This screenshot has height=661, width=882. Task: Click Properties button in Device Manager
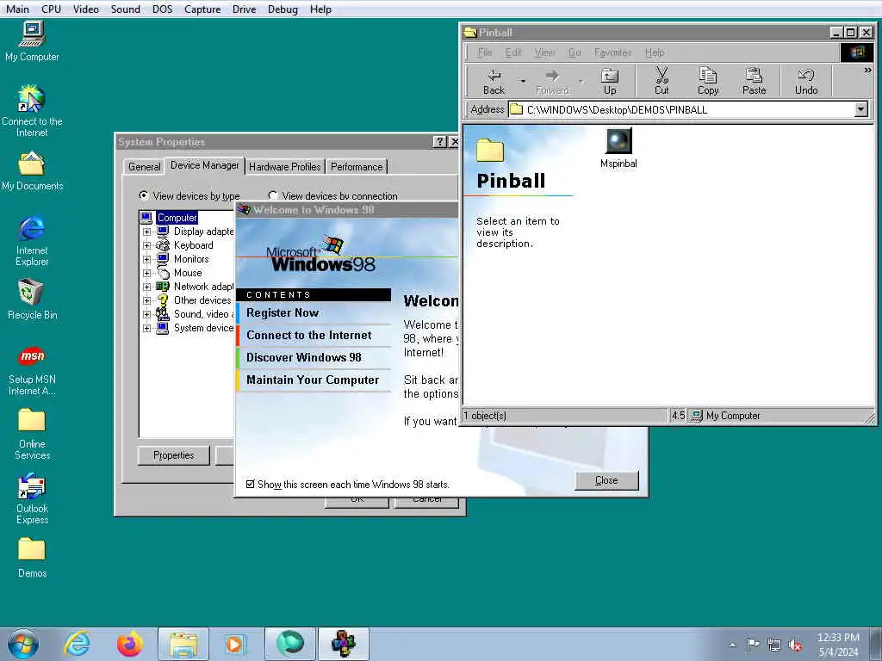tap(173, 455)
